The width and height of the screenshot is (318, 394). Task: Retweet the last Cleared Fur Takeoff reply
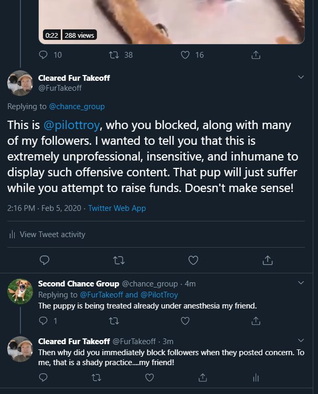[x=96, y=377]
